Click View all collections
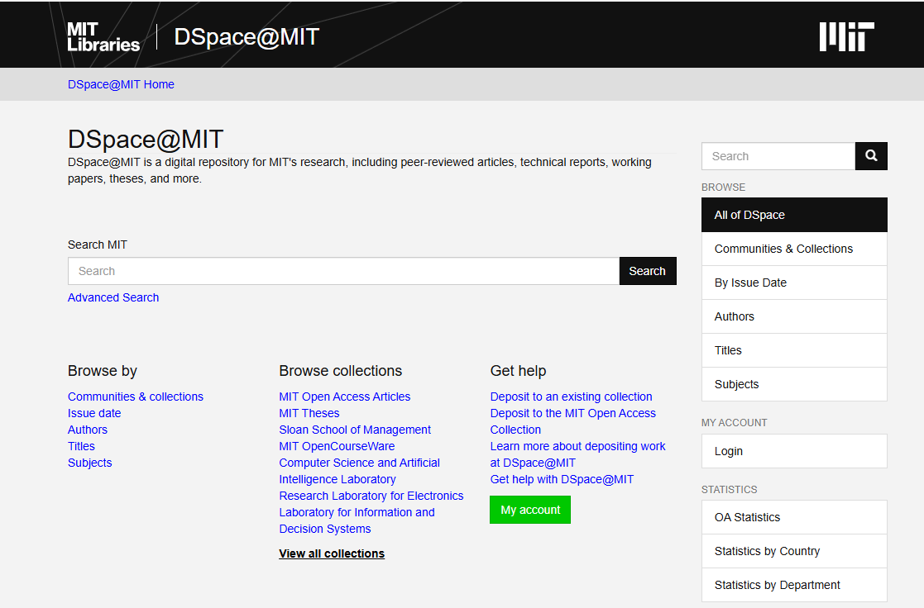Screen dimensions: 924x608 point(332,553)
